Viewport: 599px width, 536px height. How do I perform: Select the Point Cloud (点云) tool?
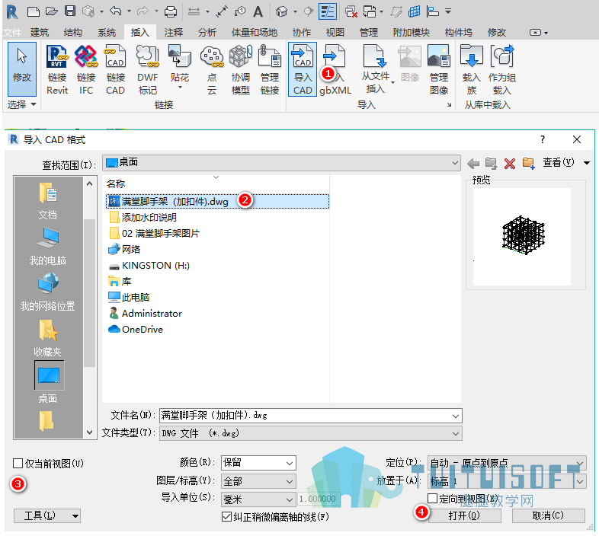tap(212, 69)
